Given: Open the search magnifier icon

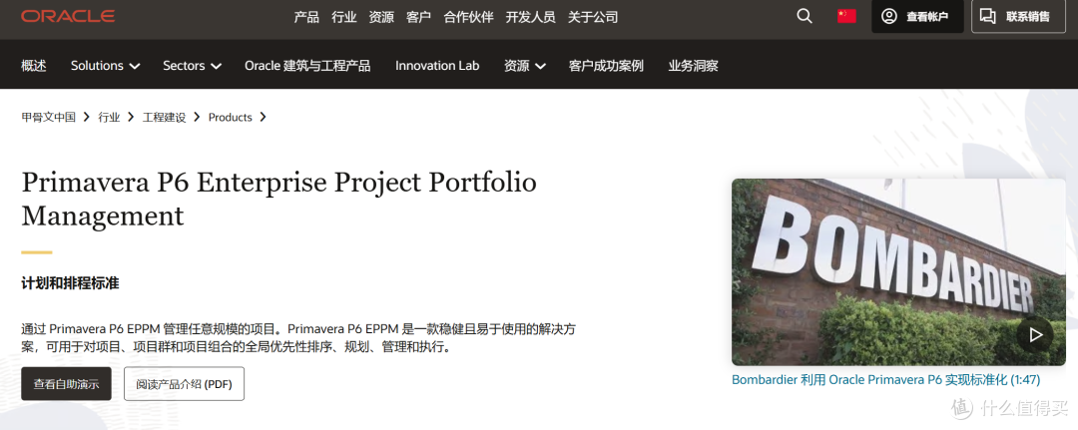Looking at the screenshot, I should tap(805, 17).
